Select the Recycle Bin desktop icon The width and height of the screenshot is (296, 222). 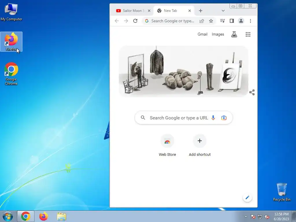click(x=282, y=192)
